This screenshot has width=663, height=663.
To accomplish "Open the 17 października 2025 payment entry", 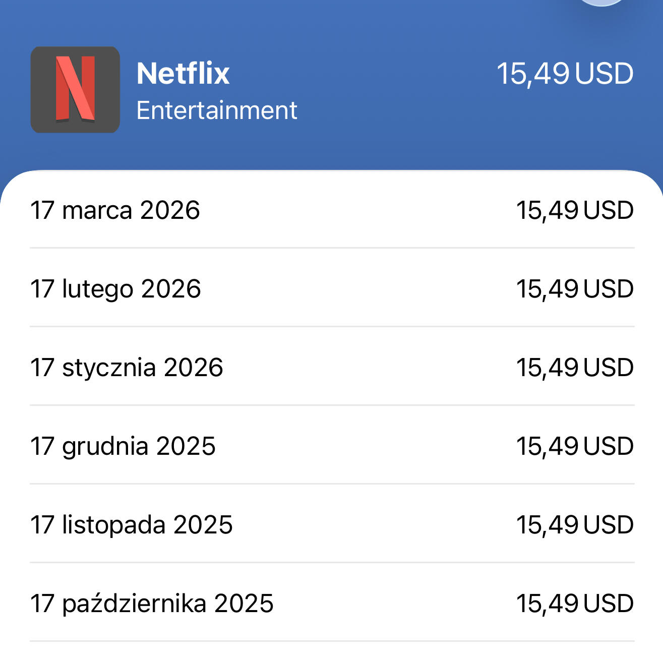I will pos(152,604).
